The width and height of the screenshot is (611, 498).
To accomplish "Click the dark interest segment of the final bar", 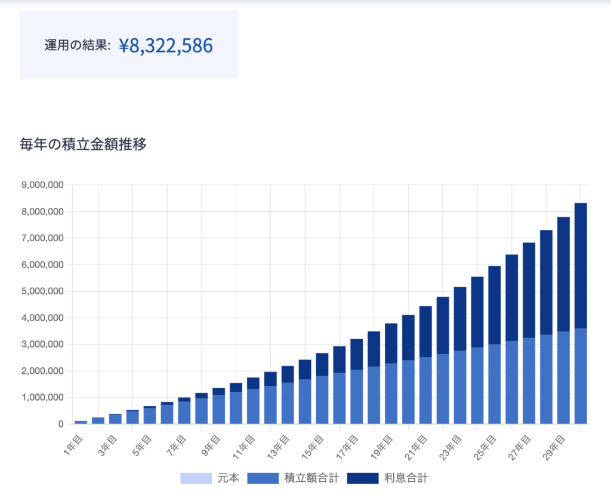I will pos(581,266).
